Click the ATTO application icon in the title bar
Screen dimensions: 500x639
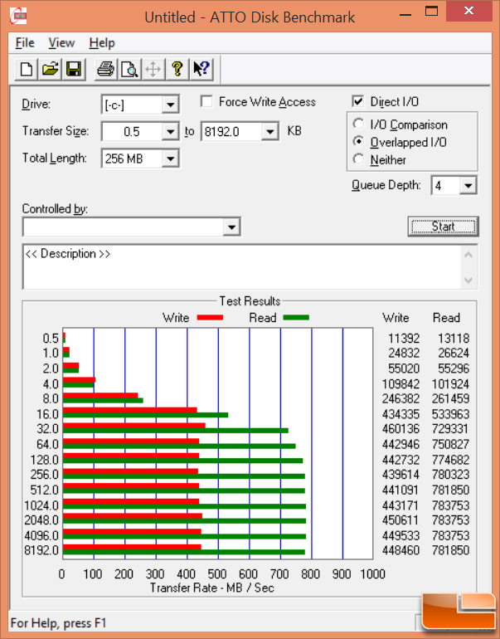click(x=18, y=16)
